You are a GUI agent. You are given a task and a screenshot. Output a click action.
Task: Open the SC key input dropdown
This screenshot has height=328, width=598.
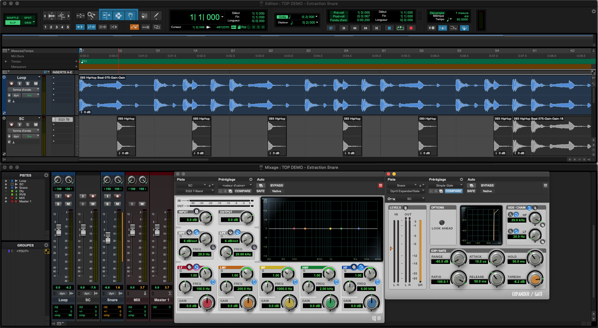[411, 199]
